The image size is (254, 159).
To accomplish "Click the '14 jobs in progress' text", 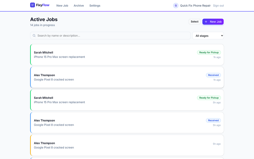I will tap(42, 25).
